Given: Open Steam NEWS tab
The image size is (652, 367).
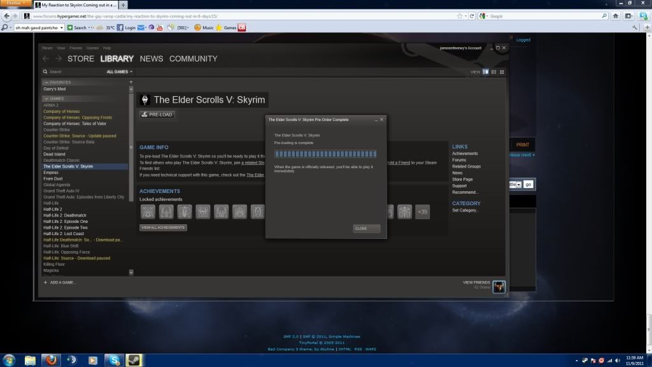Looking at the screenshot, I should (152, 59).
